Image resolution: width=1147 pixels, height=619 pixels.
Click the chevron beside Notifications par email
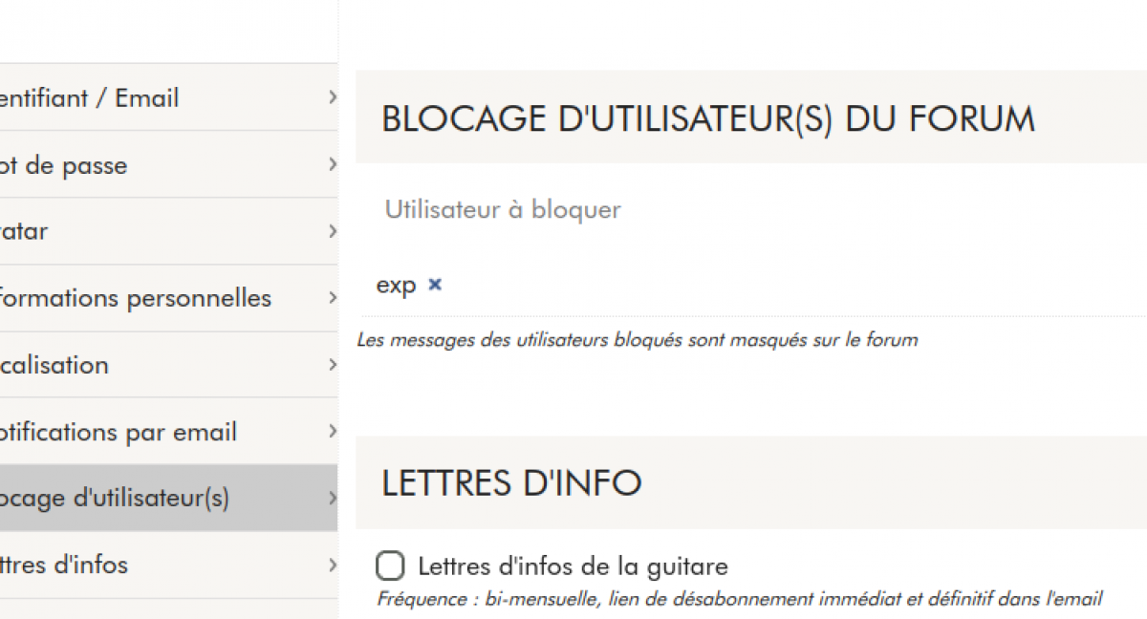click(332, 432)
